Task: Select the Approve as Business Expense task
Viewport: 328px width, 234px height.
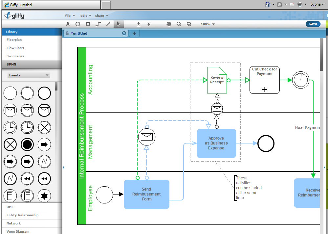Action: tap(216, 143)
